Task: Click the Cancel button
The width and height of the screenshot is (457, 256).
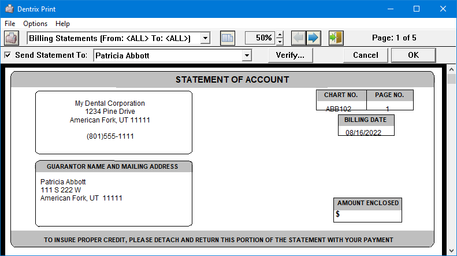Action: [365, 55]
